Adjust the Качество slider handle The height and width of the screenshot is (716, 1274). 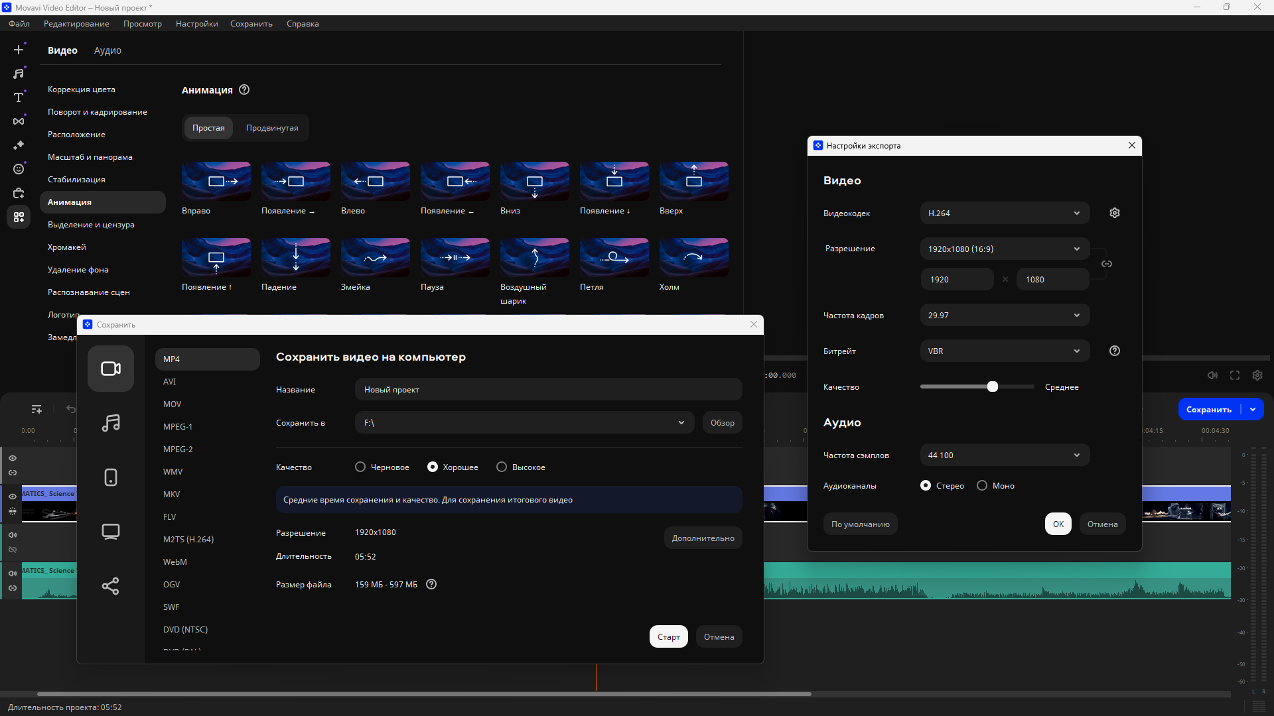tap(993, 387)
